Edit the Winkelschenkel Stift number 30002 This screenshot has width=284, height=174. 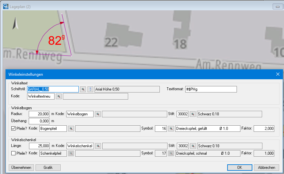coord(183,146)
